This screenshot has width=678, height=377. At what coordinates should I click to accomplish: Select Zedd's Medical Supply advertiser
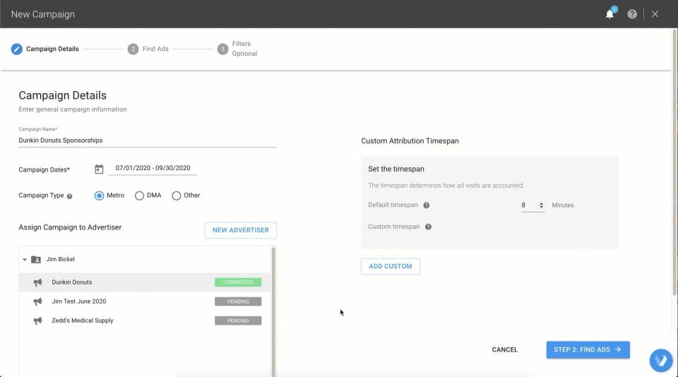144,321
